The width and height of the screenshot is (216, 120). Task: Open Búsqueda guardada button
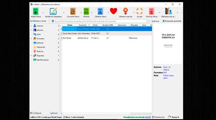click(172, 21)
